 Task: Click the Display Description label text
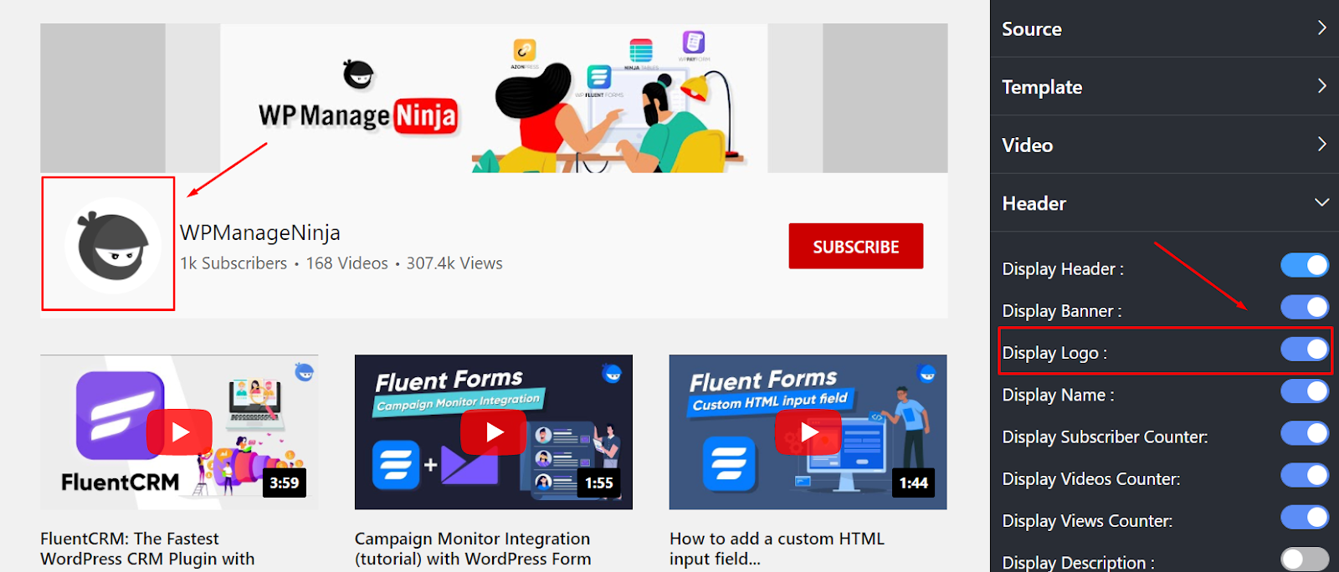[1078, 562]
